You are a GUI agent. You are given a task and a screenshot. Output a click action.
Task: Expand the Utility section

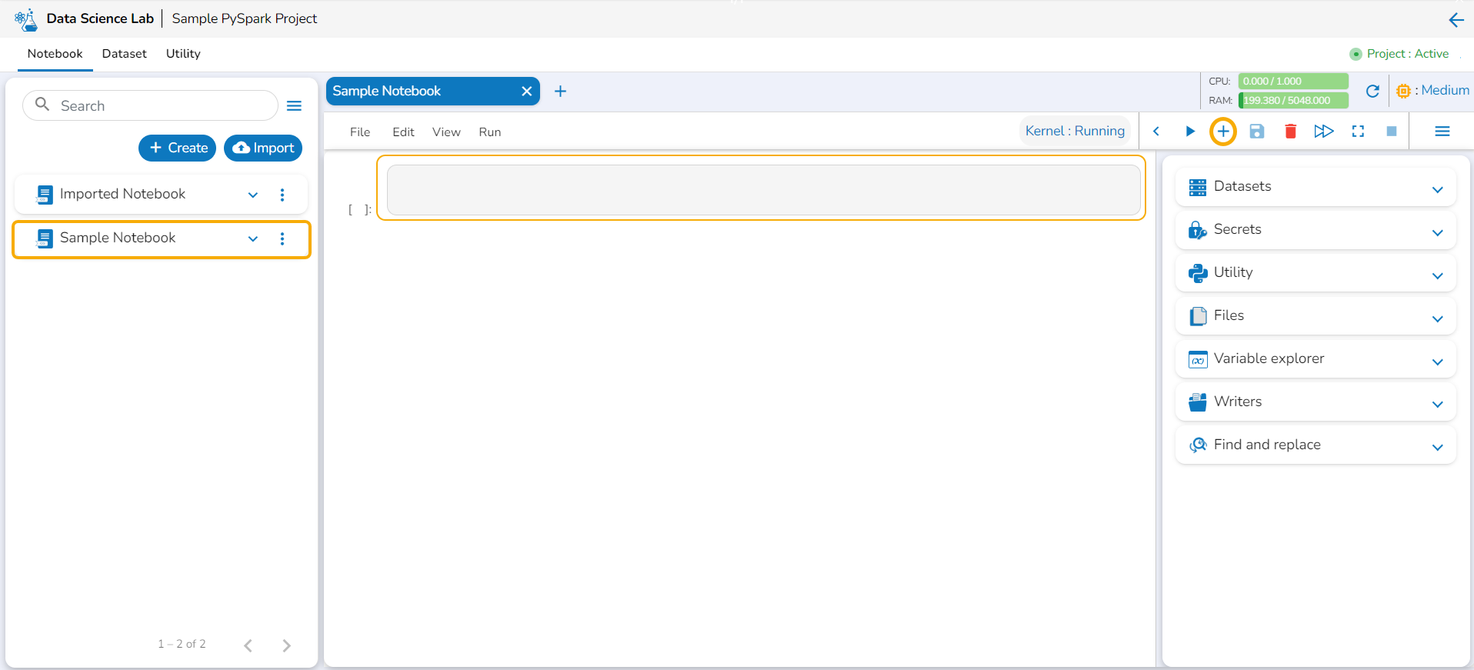(x=1437, y=276)
